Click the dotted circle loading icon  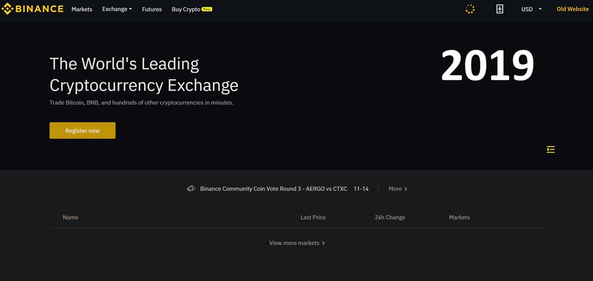coord(470,9)
